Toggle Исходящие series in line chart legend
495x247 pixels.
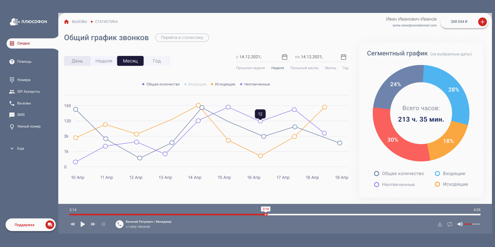point(223,84)
